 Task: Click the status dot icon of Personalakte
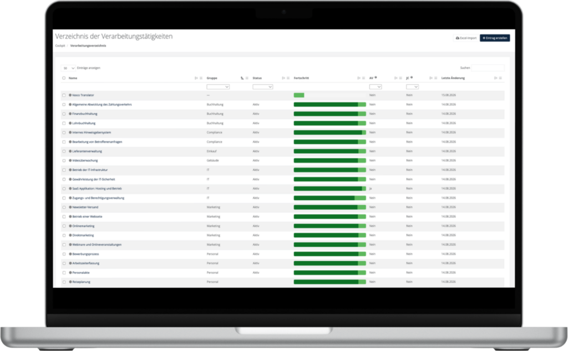[x=70, y=273]
